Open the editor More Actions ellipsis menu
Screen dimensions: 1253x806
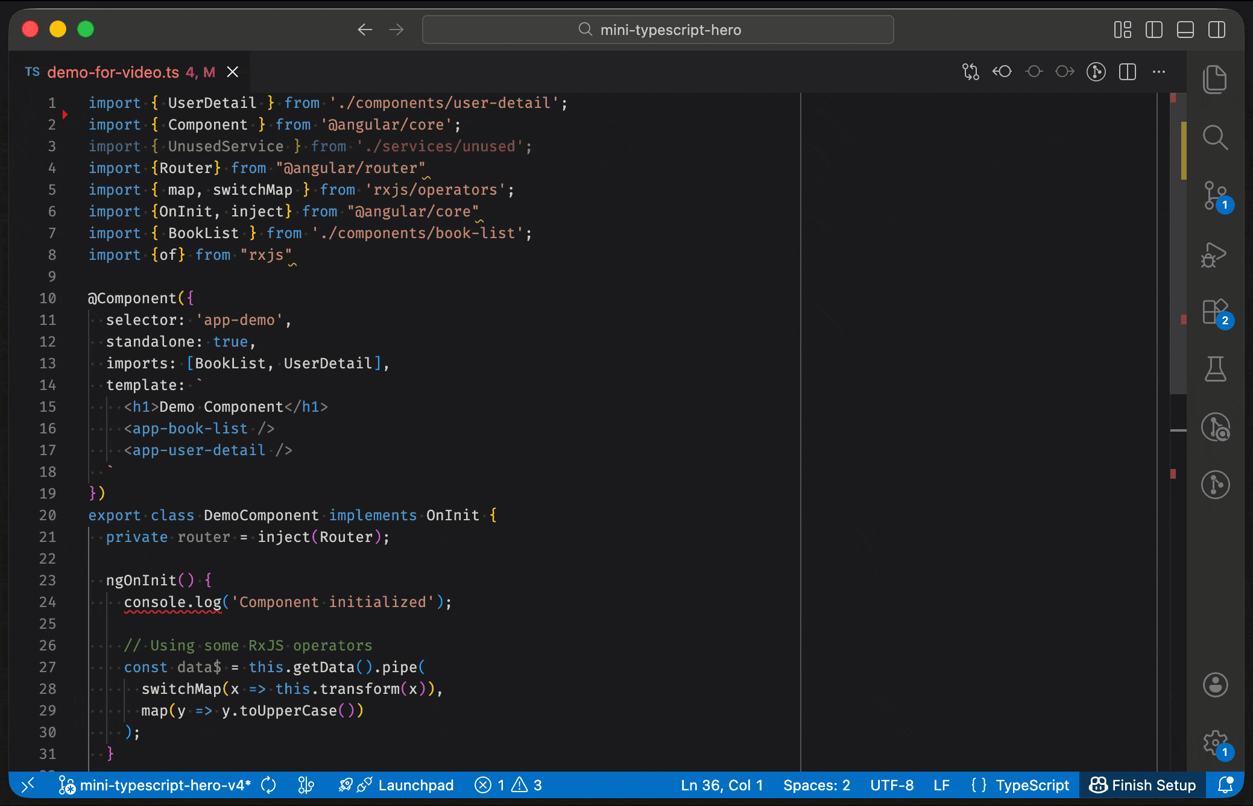(1158, 72)
